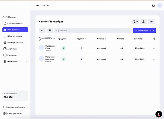Open the group's three-dot more options button

click(x=152, y=21)
